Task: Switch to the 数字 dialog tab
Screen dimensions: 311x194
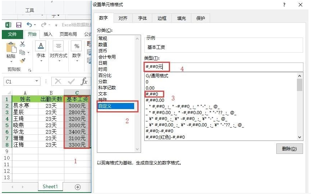Action: click(x=103, y=18)
